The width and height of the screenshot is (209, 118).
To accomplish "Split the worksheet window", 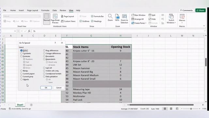I will pyautogui.click(x=152, y=15).
